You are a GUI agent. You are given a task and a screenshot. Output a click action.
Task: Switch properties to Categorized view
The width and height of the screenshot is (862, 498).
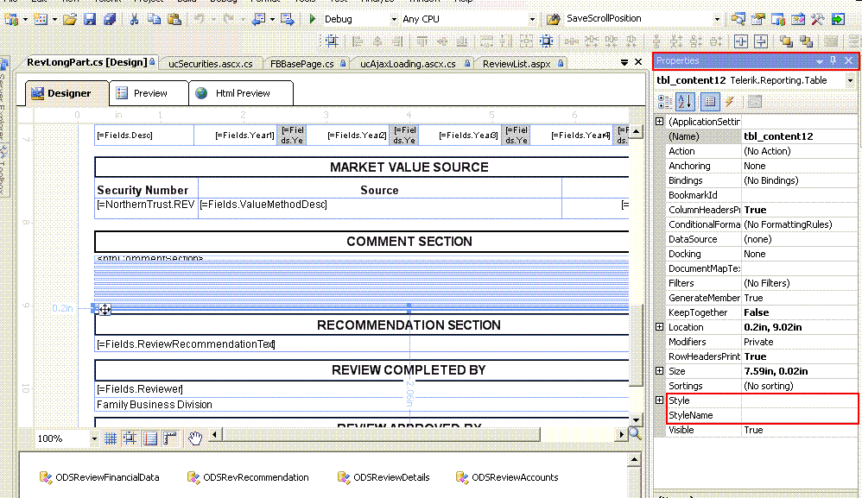[665, 101]
